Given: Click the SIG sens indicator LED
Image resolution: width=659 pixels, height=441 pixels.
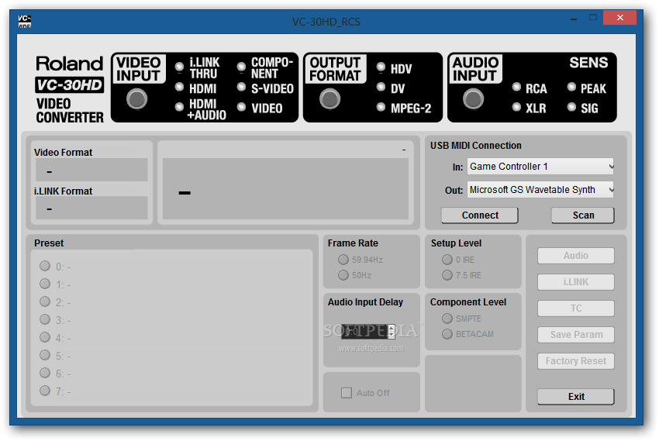Looking at the screenshot, I should [571, 107].
